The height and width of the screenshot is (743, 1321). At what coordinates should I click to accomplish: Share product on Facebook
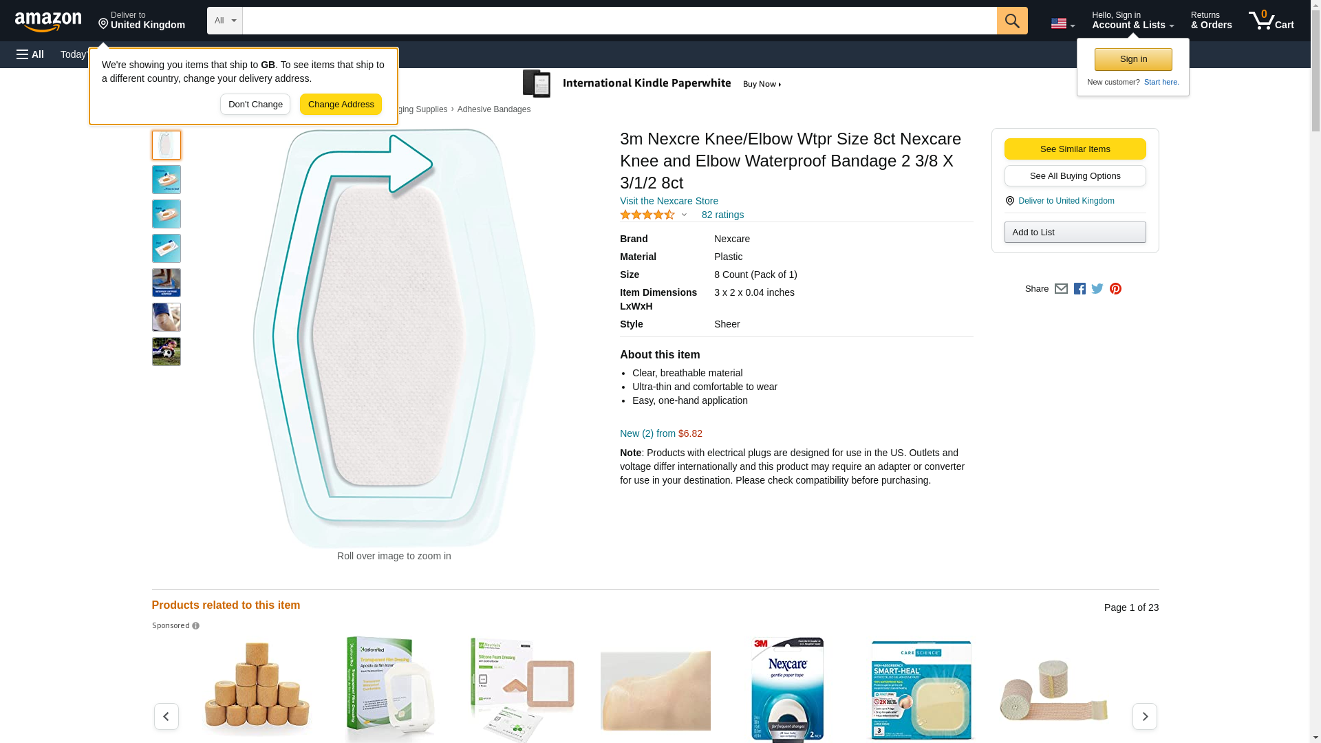click(1080, 289)
